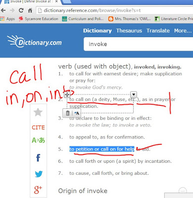Click the Dictionary.com logo
This screenshot has width=193, height=198.
[35, 42]
